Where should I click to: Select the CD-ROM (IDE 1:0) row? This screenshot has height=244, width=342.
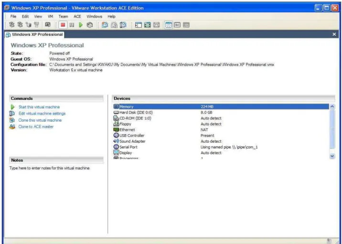click(x=221, y=118)
